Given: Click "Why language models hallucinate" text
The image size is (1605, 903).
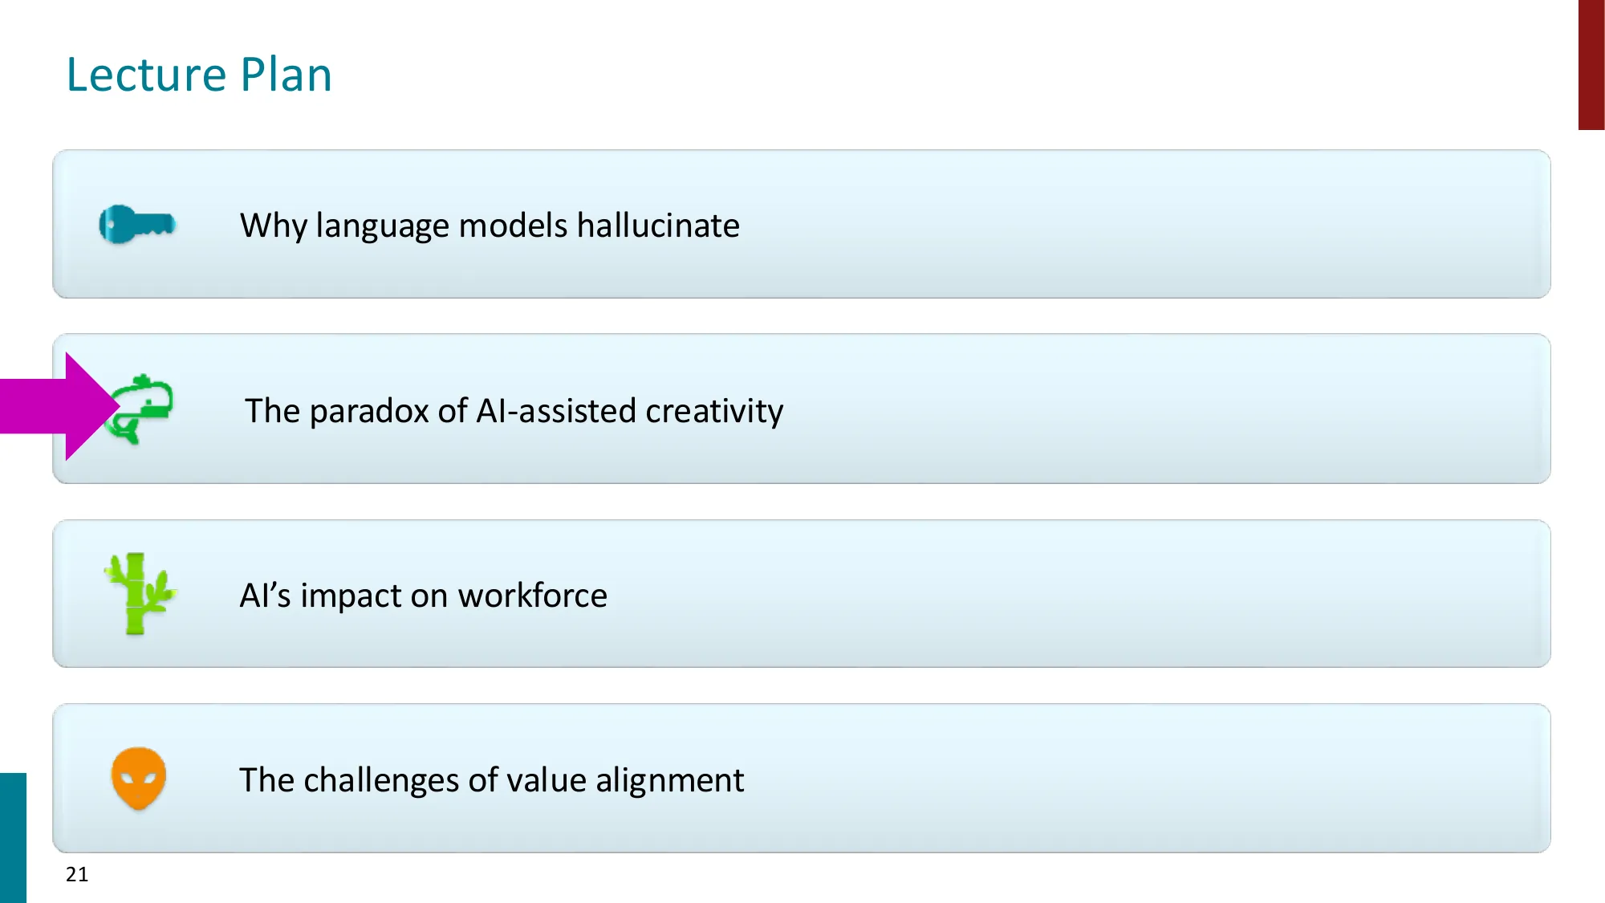Looking at the screenshot, I should [x=490, y=226].
